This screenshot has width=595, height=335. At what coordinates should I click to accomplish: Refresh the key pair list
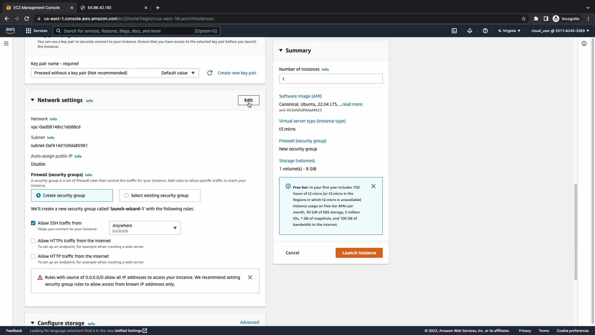(x=210, y=73)
